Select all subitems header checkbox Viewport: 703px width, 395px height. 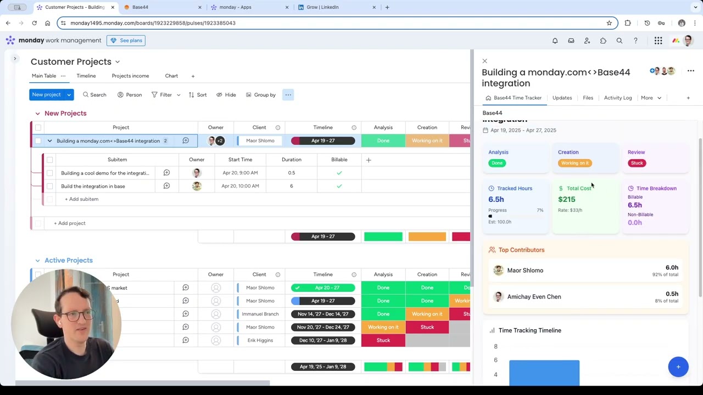[x=49, y=160]
